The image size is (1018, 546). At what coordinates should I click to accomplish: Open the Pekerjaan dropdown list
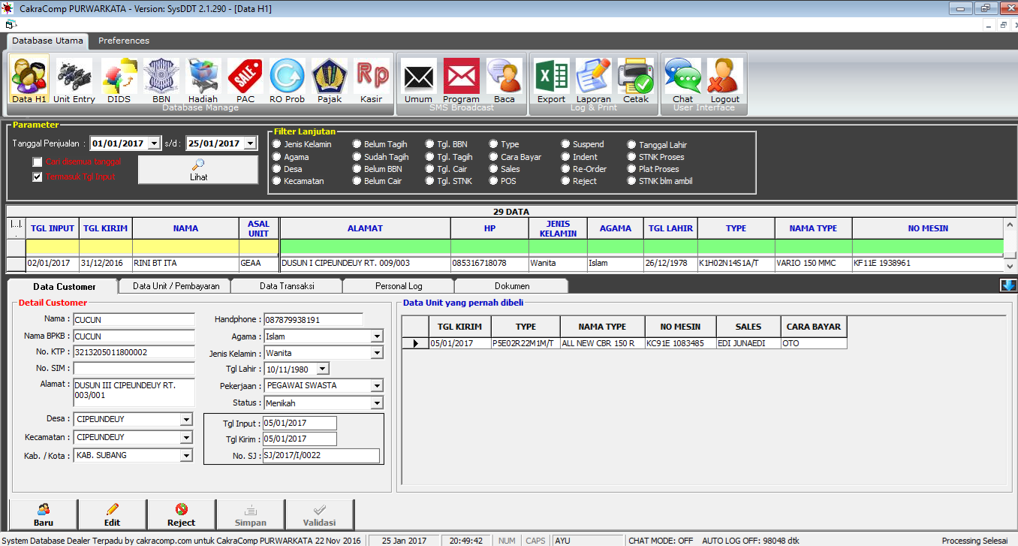[376, 386]
